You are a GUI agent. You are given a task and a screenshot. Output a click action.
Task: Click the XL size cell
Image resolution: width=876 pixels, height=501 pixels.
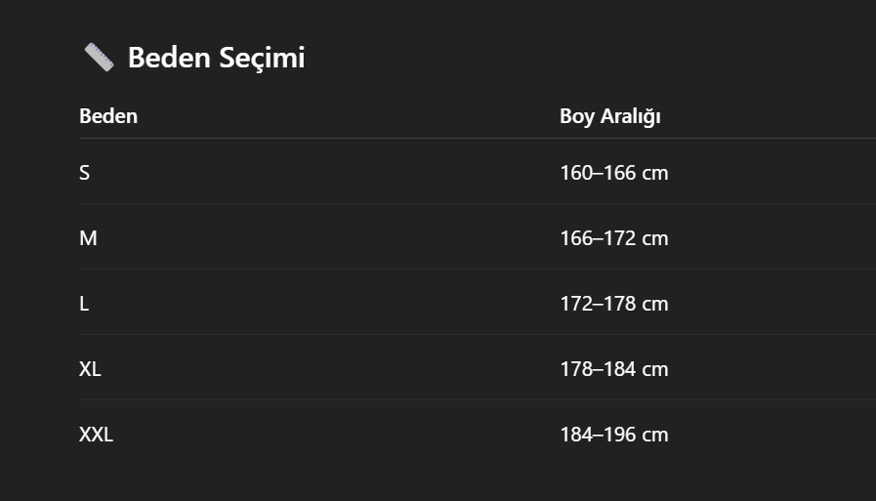click(x=90, y=368)
